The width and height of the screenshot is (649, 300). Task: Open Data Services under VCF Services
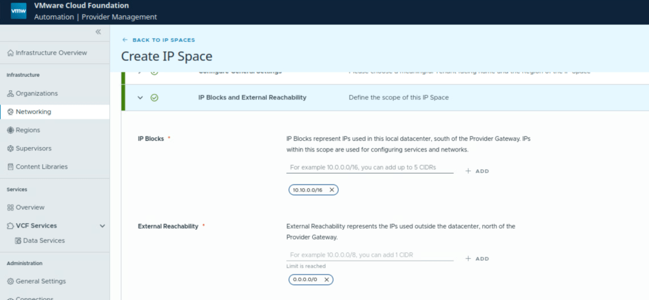coord(43,241)
